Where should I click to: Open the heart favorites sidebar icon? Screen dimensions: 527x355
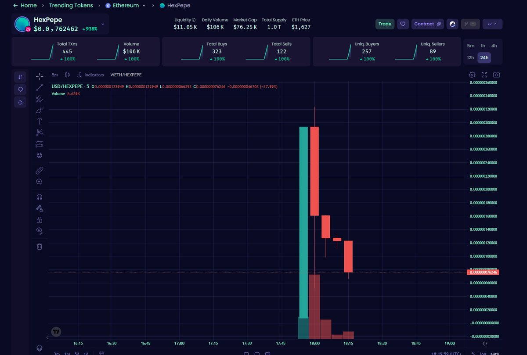click(20, 90)
